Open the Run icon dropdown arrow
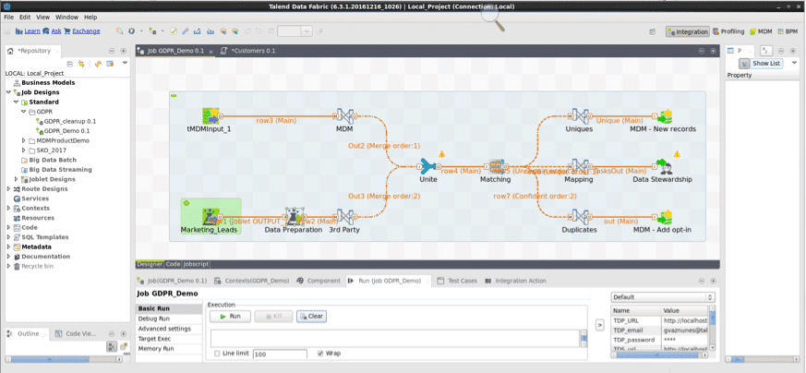 point(139,31)
